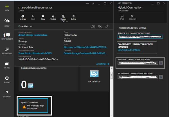The width and height of the screenshot is (169, 117).
Task: Click the Service Bus Connection String field
Action: pyautogui.click(x=140, y=37)
